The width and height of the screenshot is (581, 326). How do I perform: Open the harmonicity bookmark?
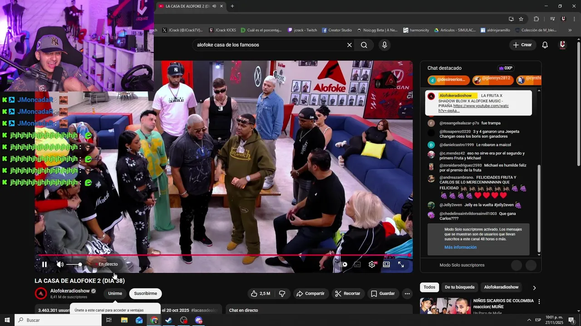(x=416, y=30)
